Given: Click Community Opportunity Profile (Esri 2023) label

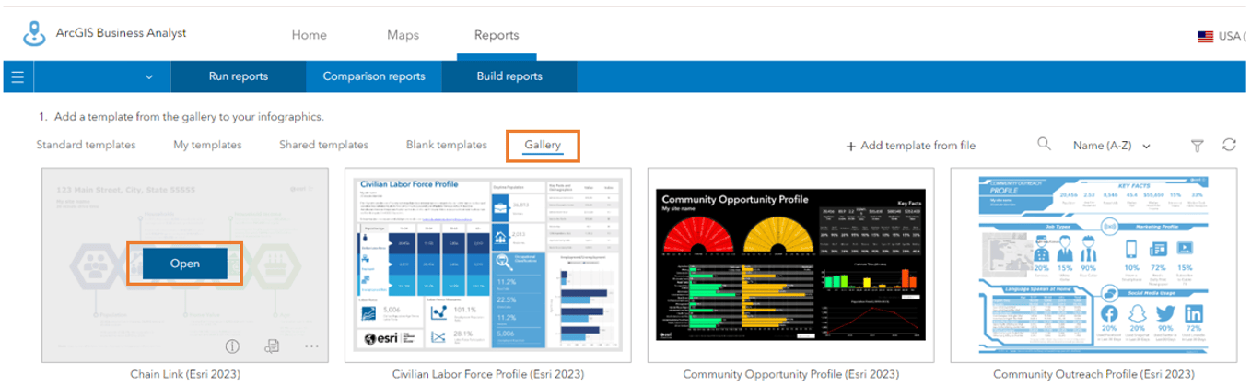Looking at the screenshot, I should click(791, 375).
